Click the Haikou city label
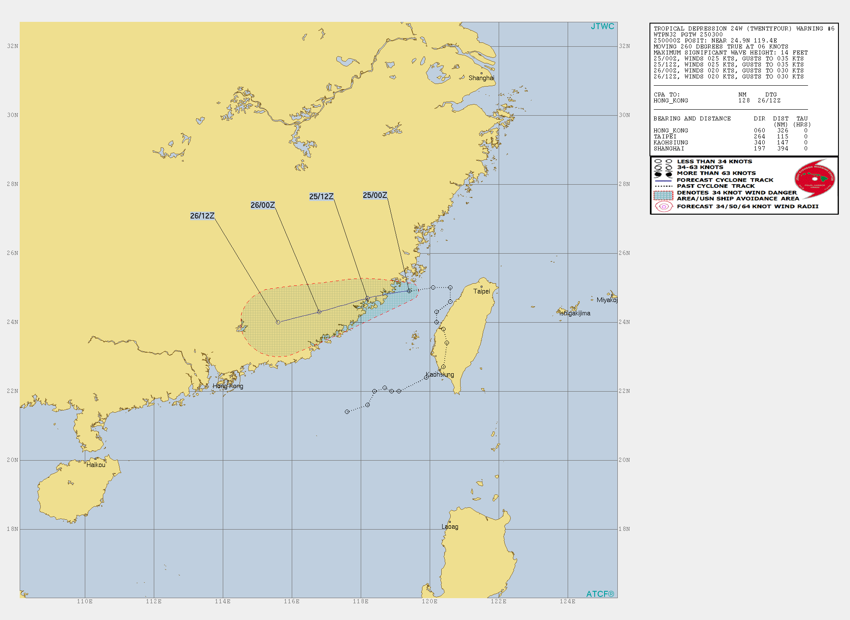The height and width of the screenshot is (620, 850). pyautogui.click(x=96, y=465)
